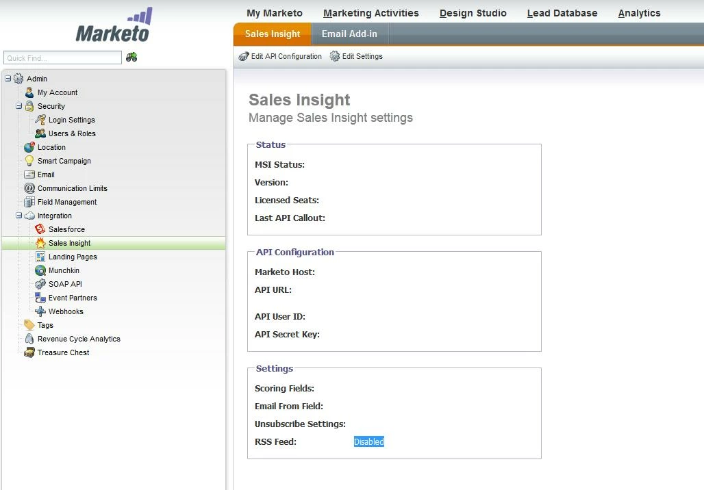The height and width of the screenshot is (490, 704).
Task: Click the Salesforce icon in tree
Action: pyautogui.click(x=40, y=229)
